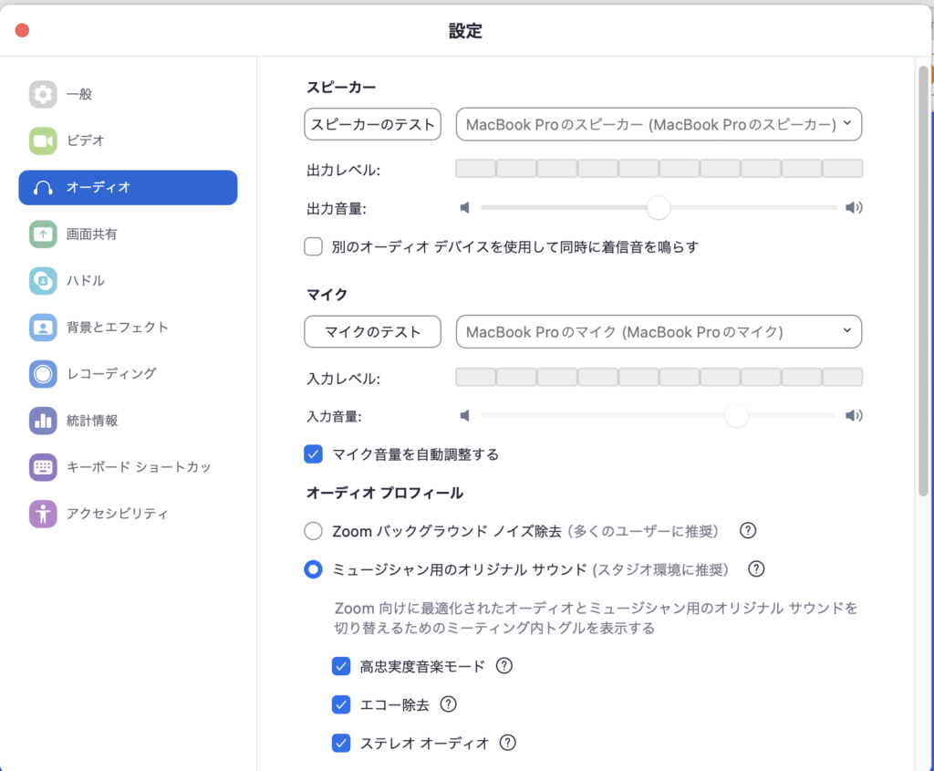This screenshot has width=934, height=771.
Task: Open 統計情報 bar chart icon
Action: (43, 421)
